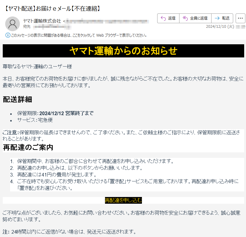This screenshot has width=246, height=237.
Task: Click the 配送詳細 heading
Action: click(x=17, y=100)
